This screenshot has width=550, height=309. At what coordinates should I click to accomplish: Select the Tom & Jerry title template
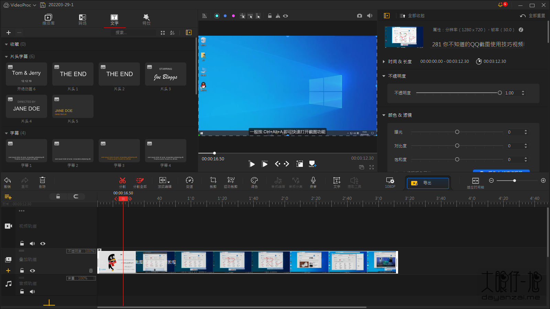coord(26,74)
